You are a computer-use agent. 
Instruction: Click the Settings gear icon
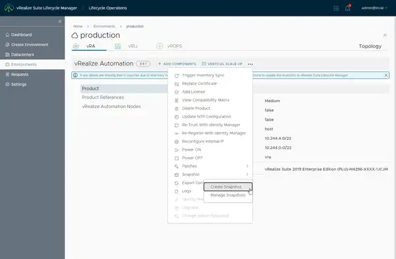7,84
